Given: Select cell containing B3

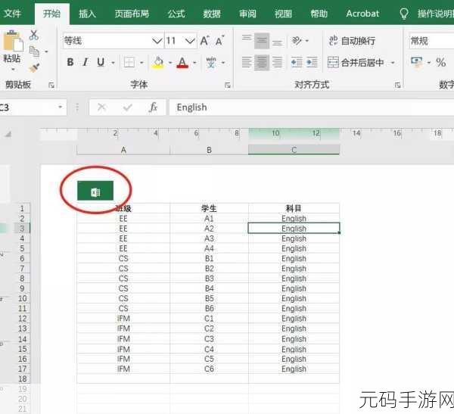Looking at the screenshot, I should tap(209, 279).
